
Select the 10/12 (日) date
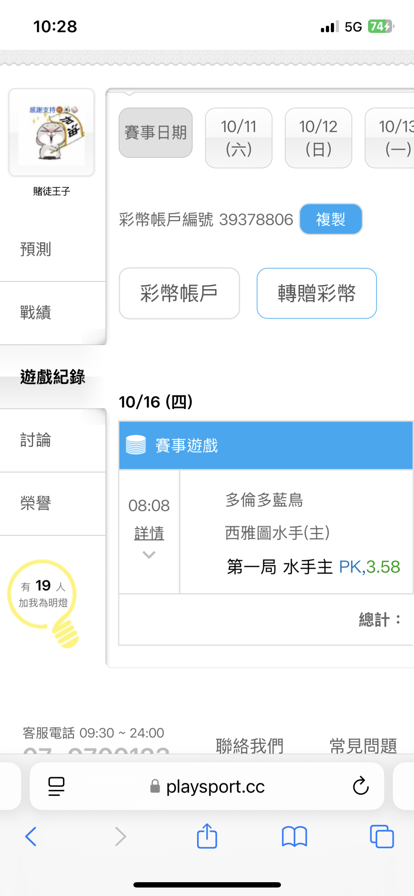[318, 138]
